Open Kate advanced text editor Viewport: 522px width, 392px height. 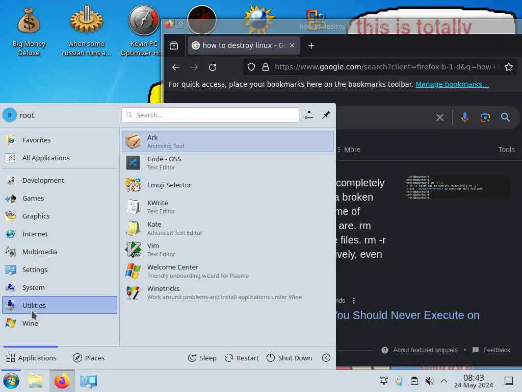pos(228,228)
